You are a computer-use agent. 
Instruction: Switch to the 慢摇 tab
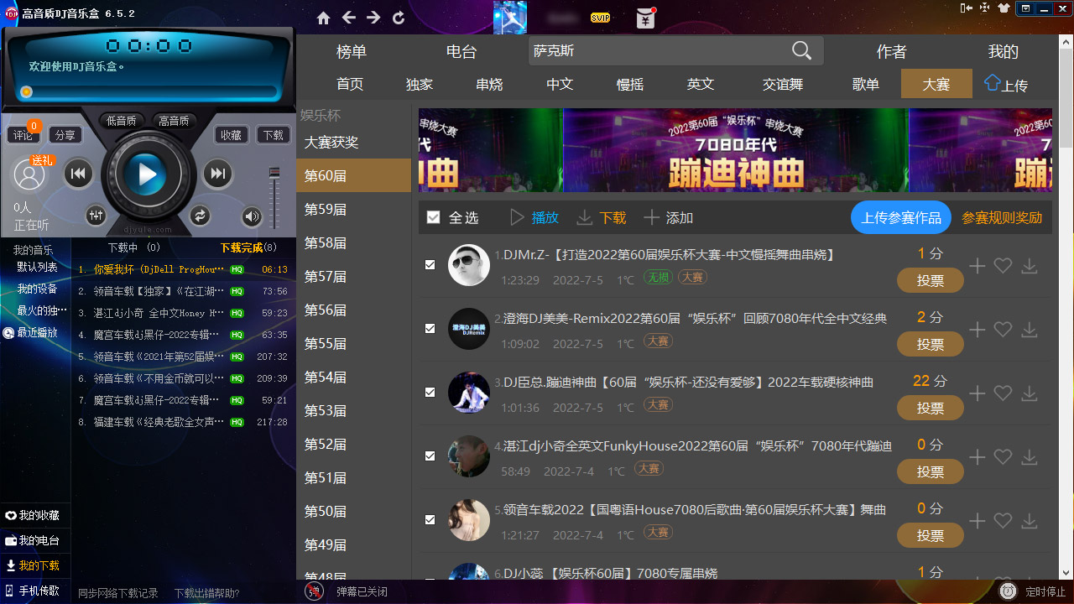tap(629, 84)
